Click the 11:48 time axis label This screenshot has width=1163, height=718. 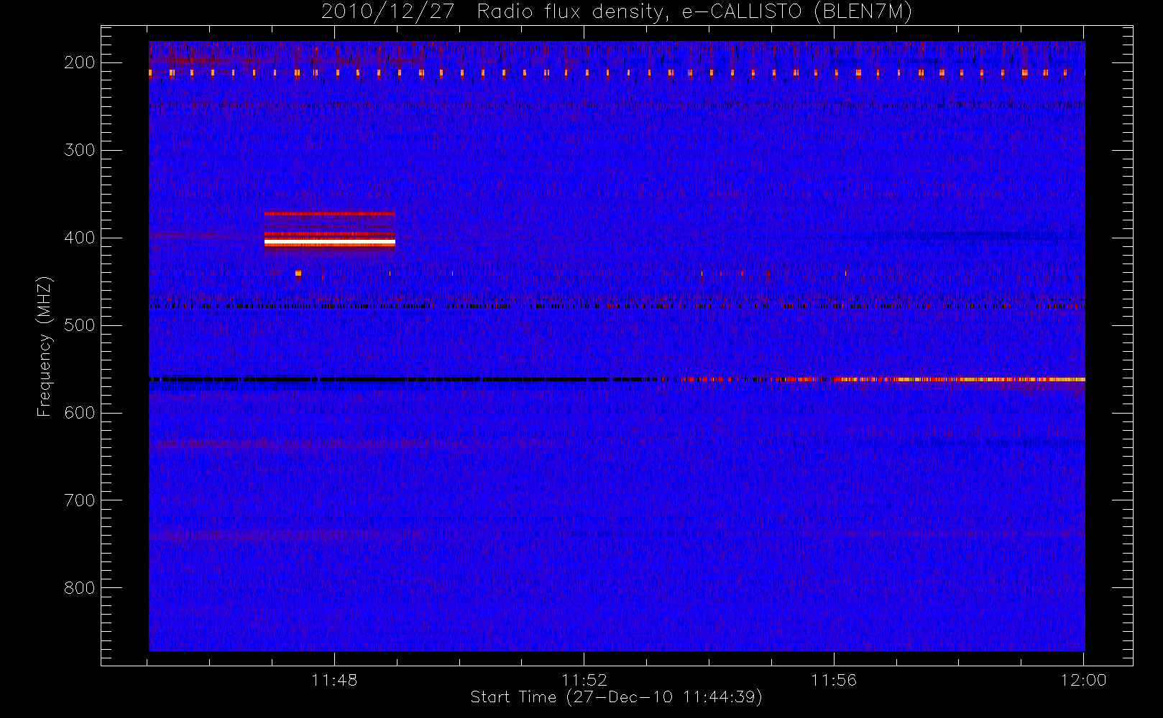(x=334, y=680)
